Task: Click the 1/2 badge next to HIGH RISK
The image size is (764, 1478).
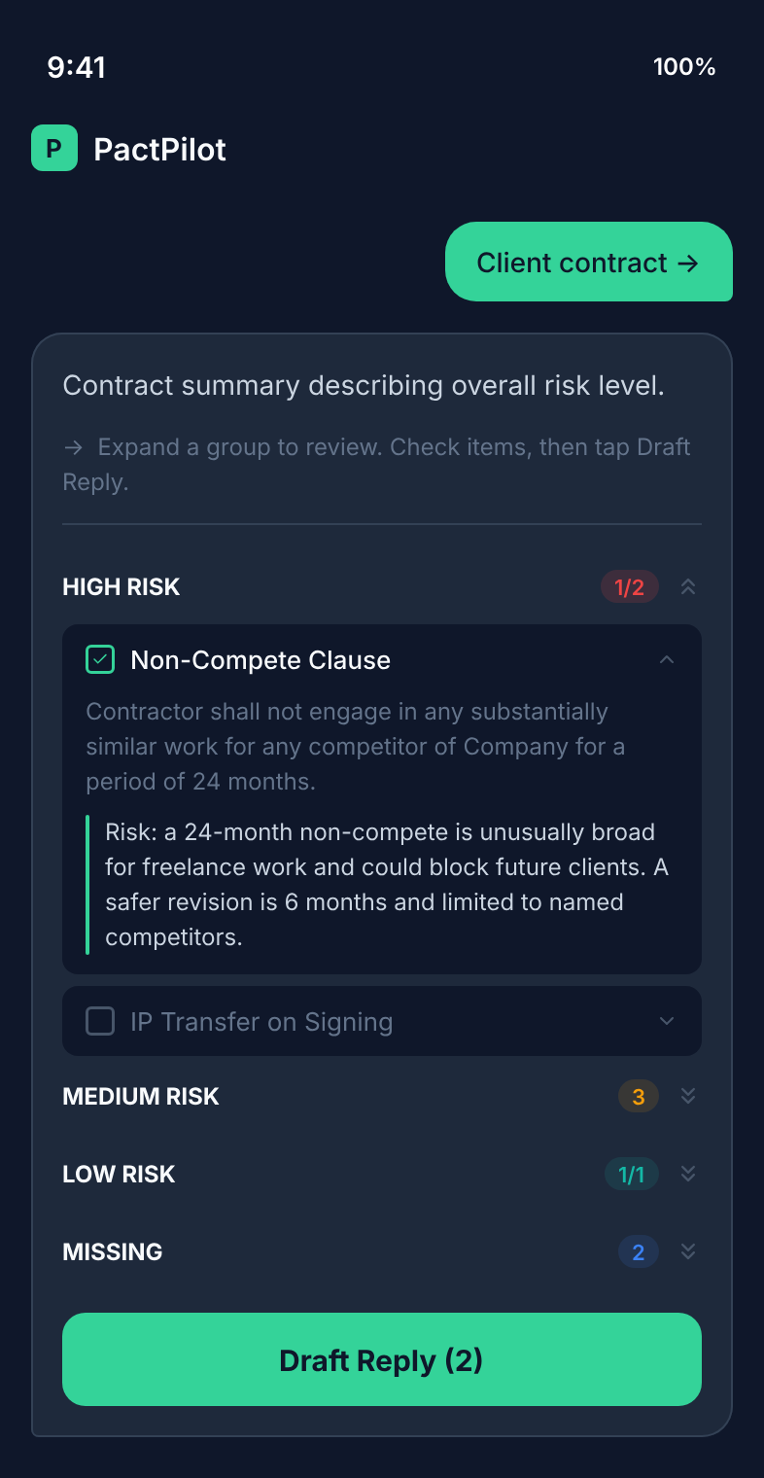Action: 629,586
